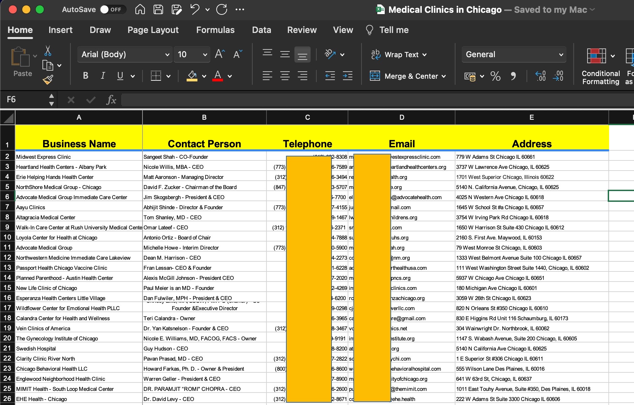
Task: Click the Tell me search box
Action: (x=387, y=30)
